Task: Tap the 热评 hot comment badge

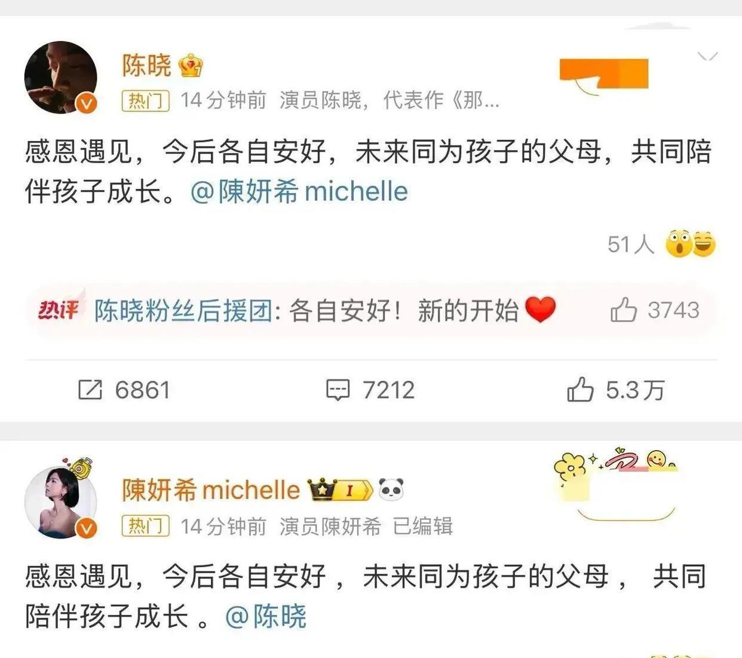Action: (x=58, y=310)
